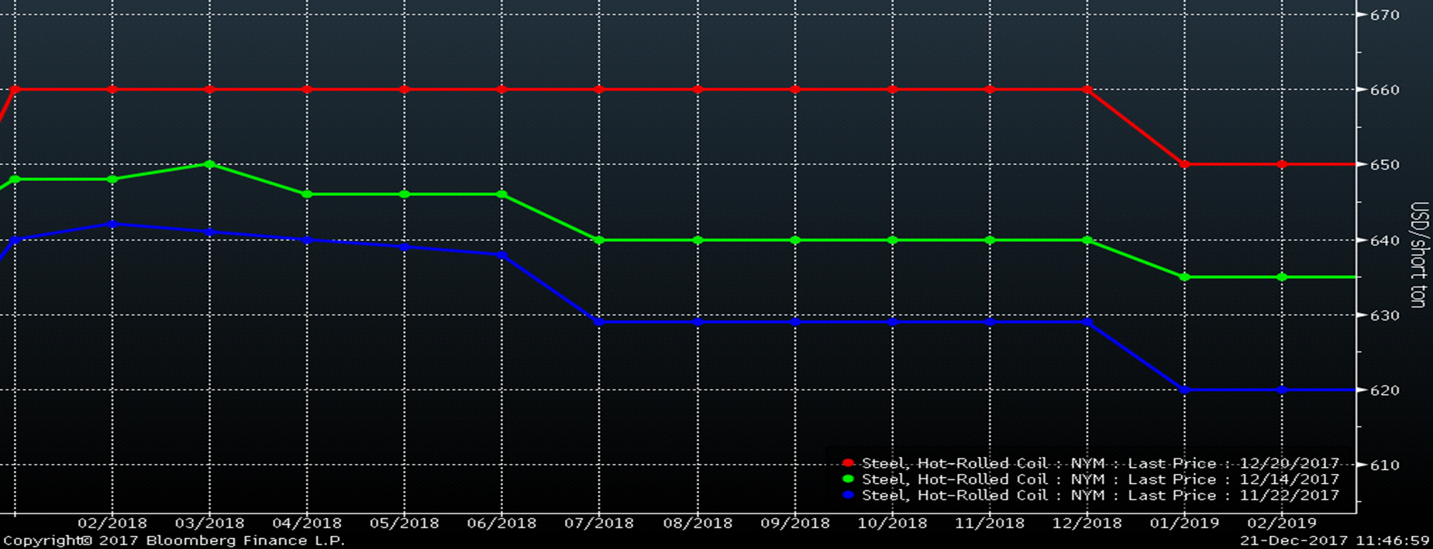Click the blue data point at 07/2018
The height and width of the screenshot is (549, 1433).
pyautogui.click(x=599, y=322)
